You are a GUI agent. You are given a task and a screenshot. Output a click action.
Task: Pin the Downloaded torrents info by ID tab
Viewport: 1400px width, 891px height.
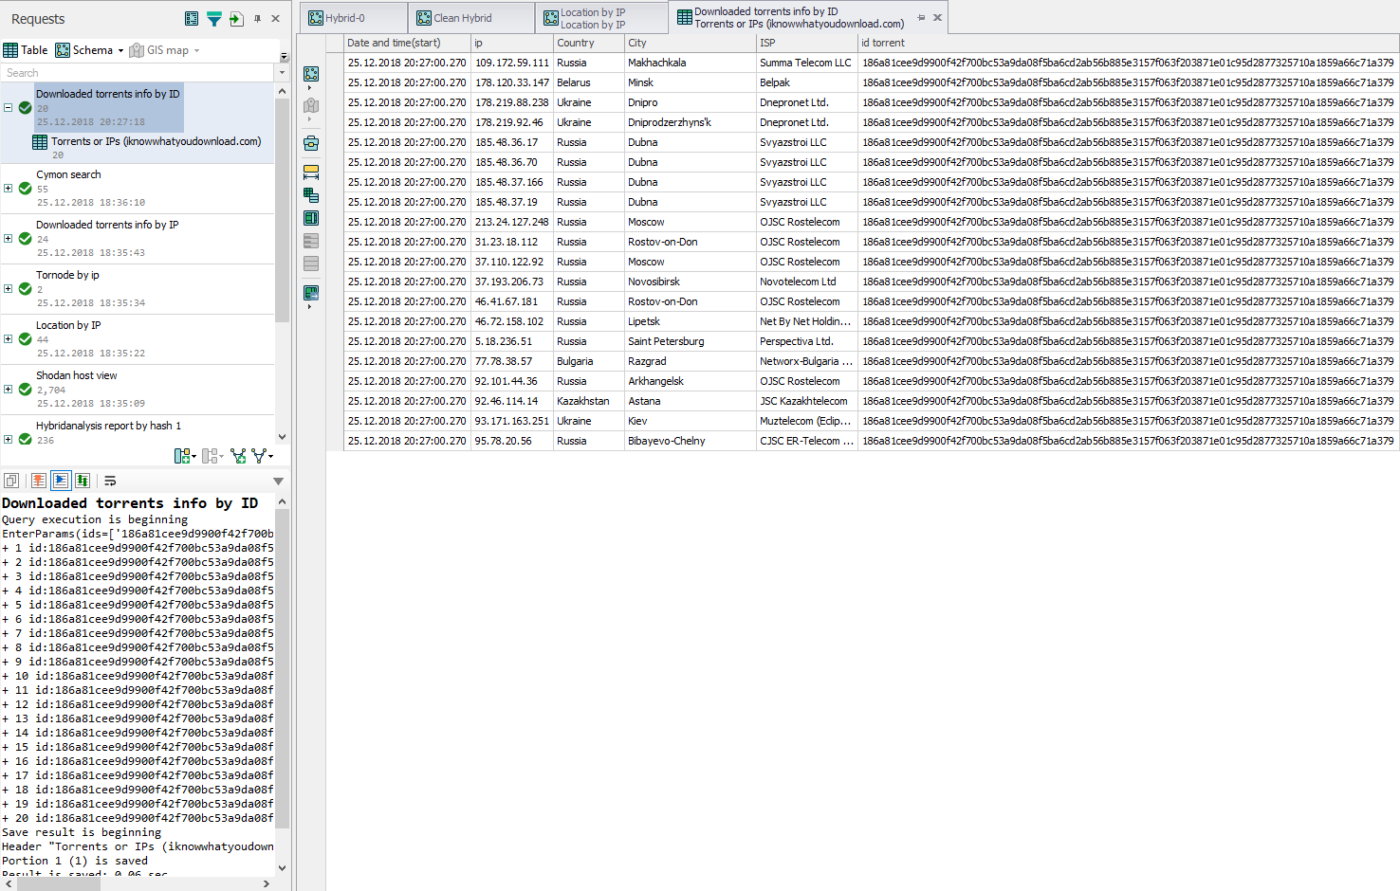tap(921, 17)
